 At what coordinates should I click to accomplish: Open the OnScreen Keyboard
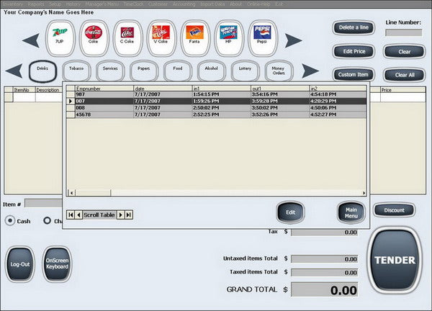57,264
